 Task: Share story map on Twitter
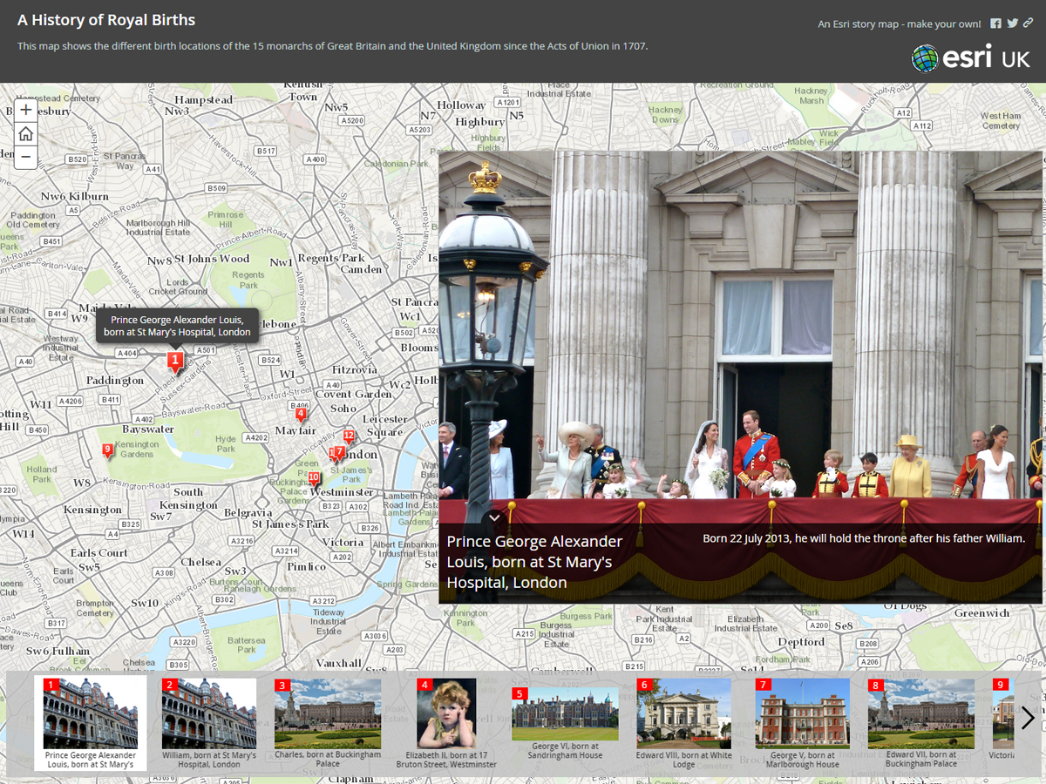tap(1012, 24)
